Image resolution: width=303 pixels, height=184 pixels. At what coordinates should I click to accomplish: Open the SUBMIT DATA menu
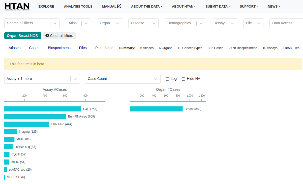pyautogui.click(x=218, y=6)
